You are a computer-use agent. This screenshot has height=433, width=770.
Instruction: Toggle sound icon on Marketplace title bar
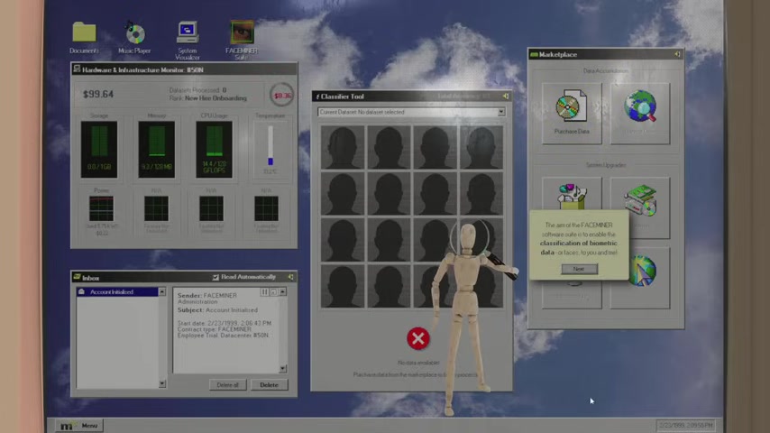coord(677,55)
